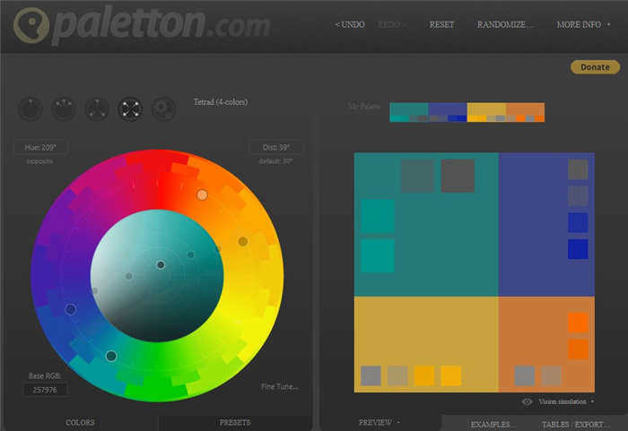Click the dark gray small swatch atop the teal block
The height and width of the screenshot is (431, 628).
[x=458, y=176]
